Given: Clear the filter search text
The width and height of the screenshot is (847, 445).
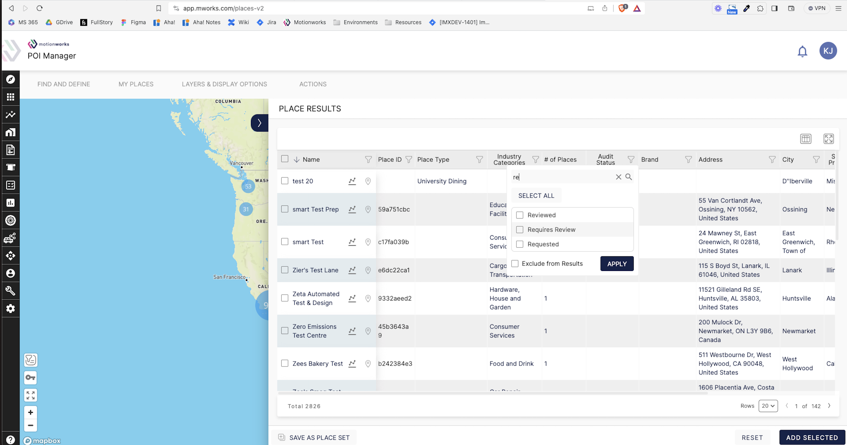Looking at the screenshot, I should [x=618, y=177].
